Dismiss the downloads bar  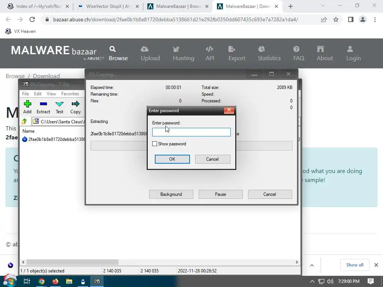coord(376,265)
